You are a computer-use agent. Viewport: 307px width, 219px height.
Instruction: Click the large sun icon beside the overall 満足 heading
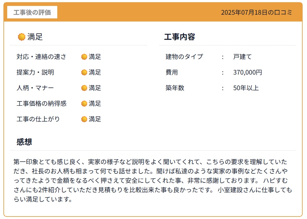pyautogui.click(x=22, y=37)
